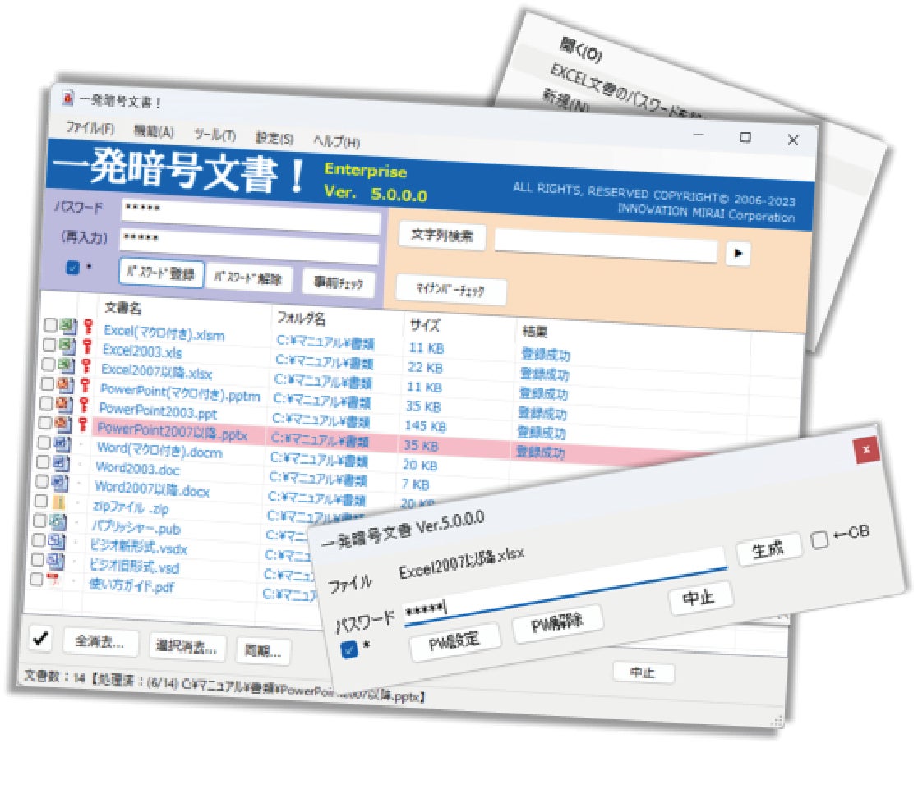
Task: Click PW解除 in the dialog
Action: [557, 623]
